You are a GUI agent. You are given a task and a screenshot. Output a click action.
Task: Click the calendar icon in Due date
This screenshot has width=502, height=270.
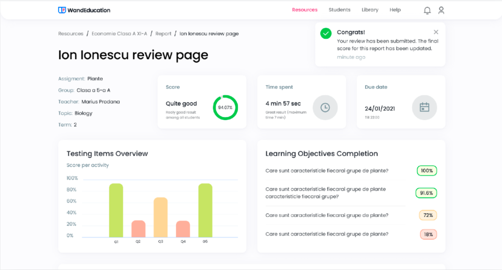(x=424, y=107)
